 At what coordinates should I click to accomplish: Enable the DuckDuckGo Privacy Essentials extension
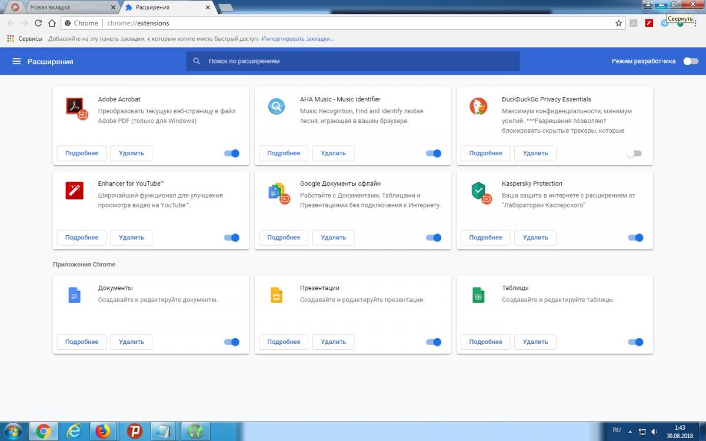pos(634,153)
